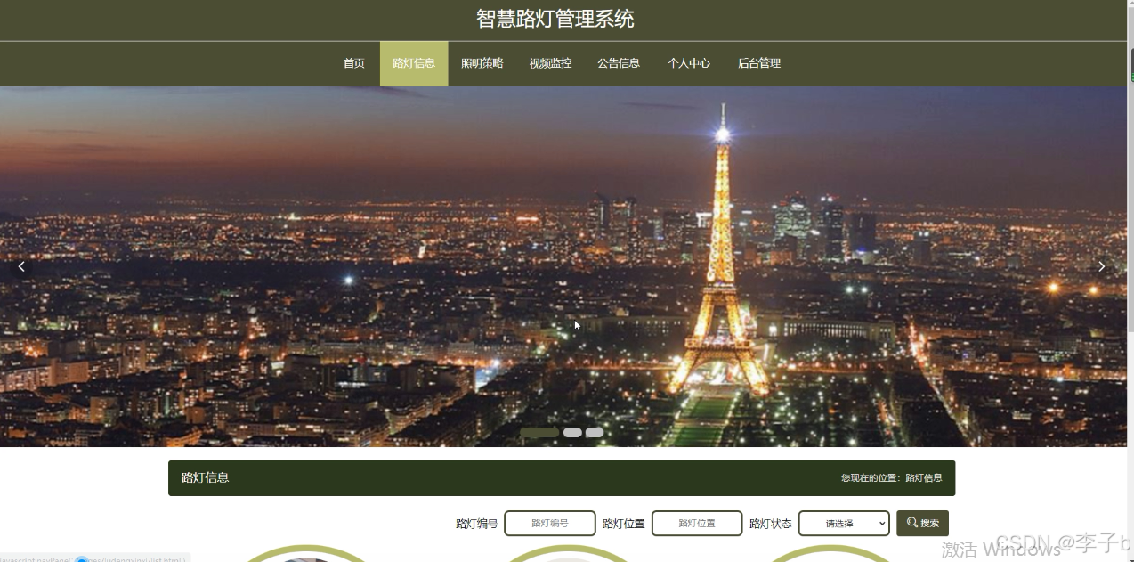Select the highlighted 路灯信息 tab

tap(413, 63)
